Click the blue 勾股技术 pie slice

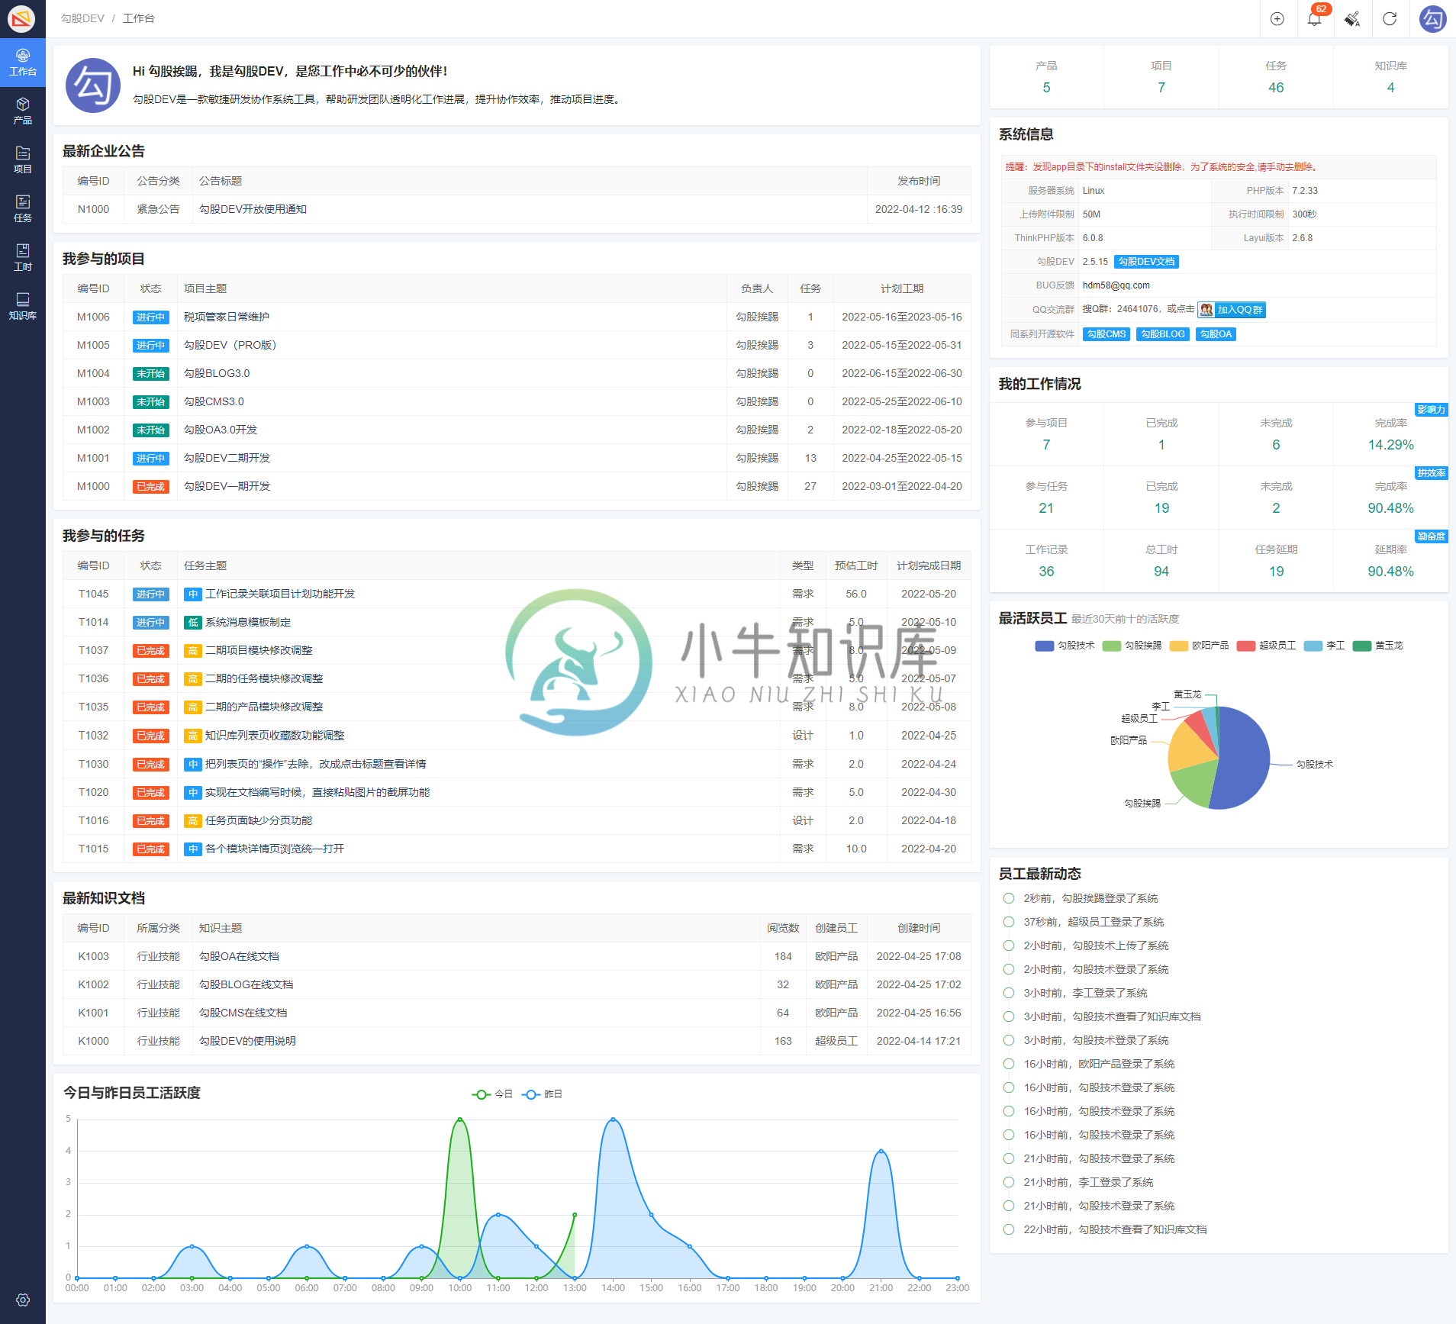click(x=1244, y=759)
